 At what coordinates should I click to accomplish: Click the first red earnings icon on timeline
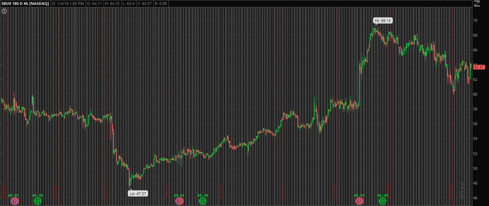[15, 201]
